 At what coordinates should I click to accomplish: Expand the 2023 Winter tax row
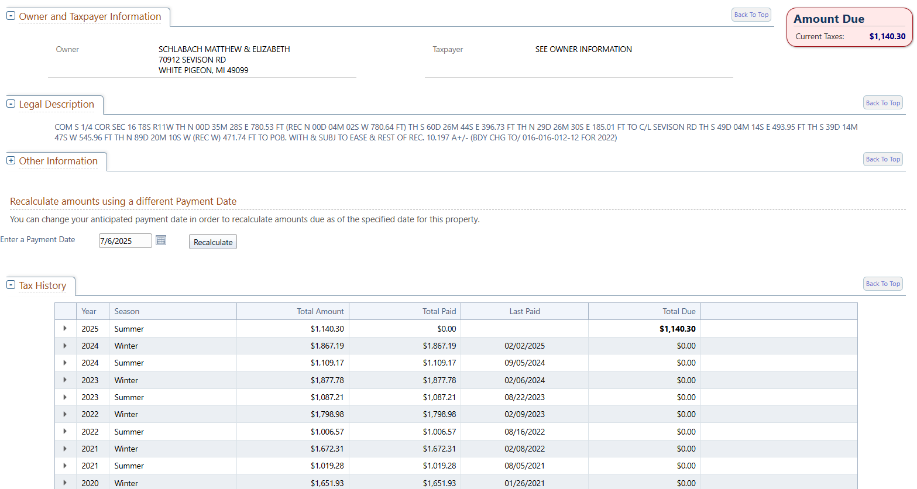pyautogui.click(x=65, y=380)
